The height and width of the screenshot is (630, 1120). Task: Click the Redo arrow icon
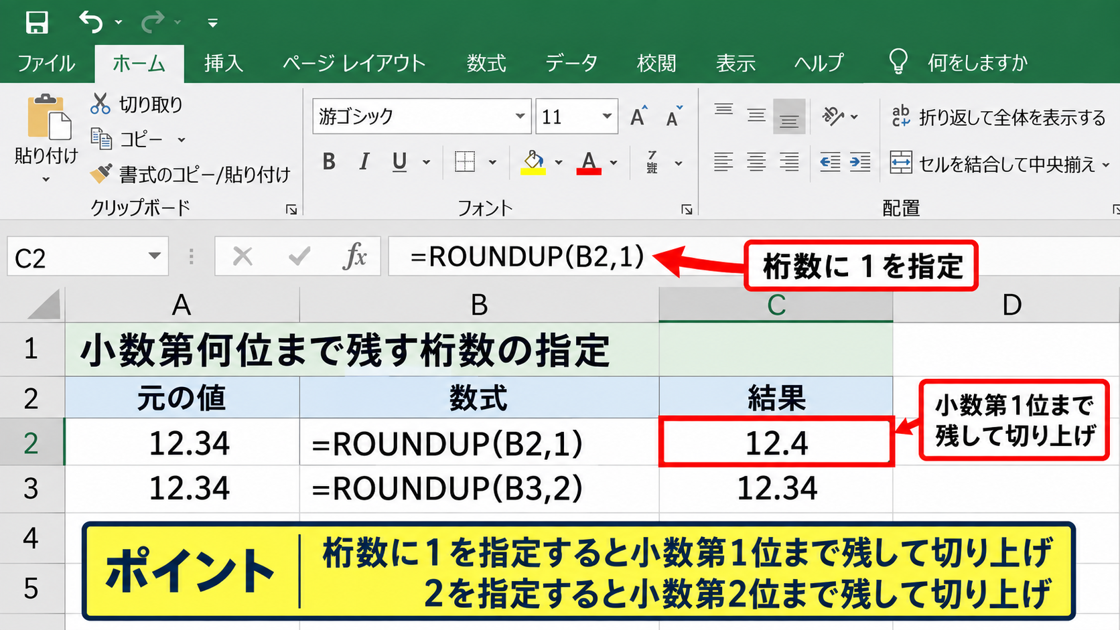(152, 22)
